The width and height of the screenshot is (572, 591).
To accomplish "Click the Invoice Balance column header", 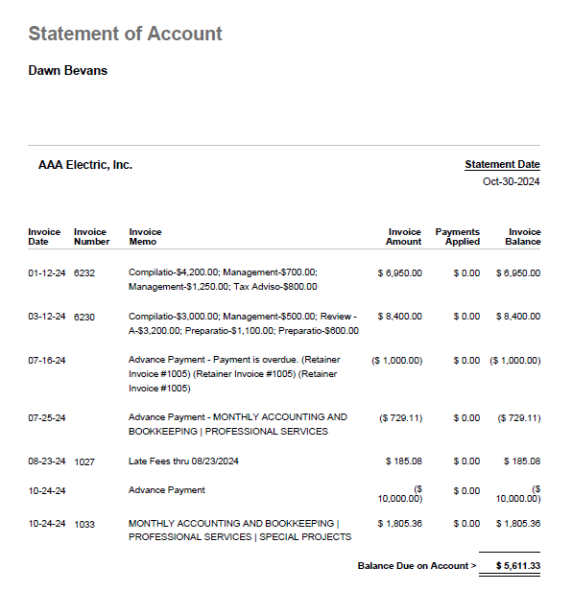I will click(523, 237).
